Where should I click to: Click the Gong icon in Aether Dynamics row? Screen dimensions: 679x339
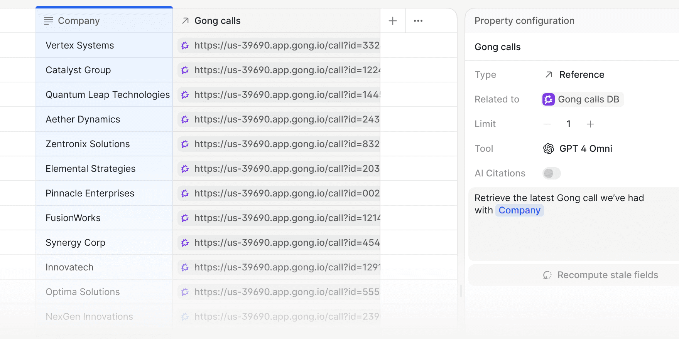pyautogui.click(x=185, y=119)
